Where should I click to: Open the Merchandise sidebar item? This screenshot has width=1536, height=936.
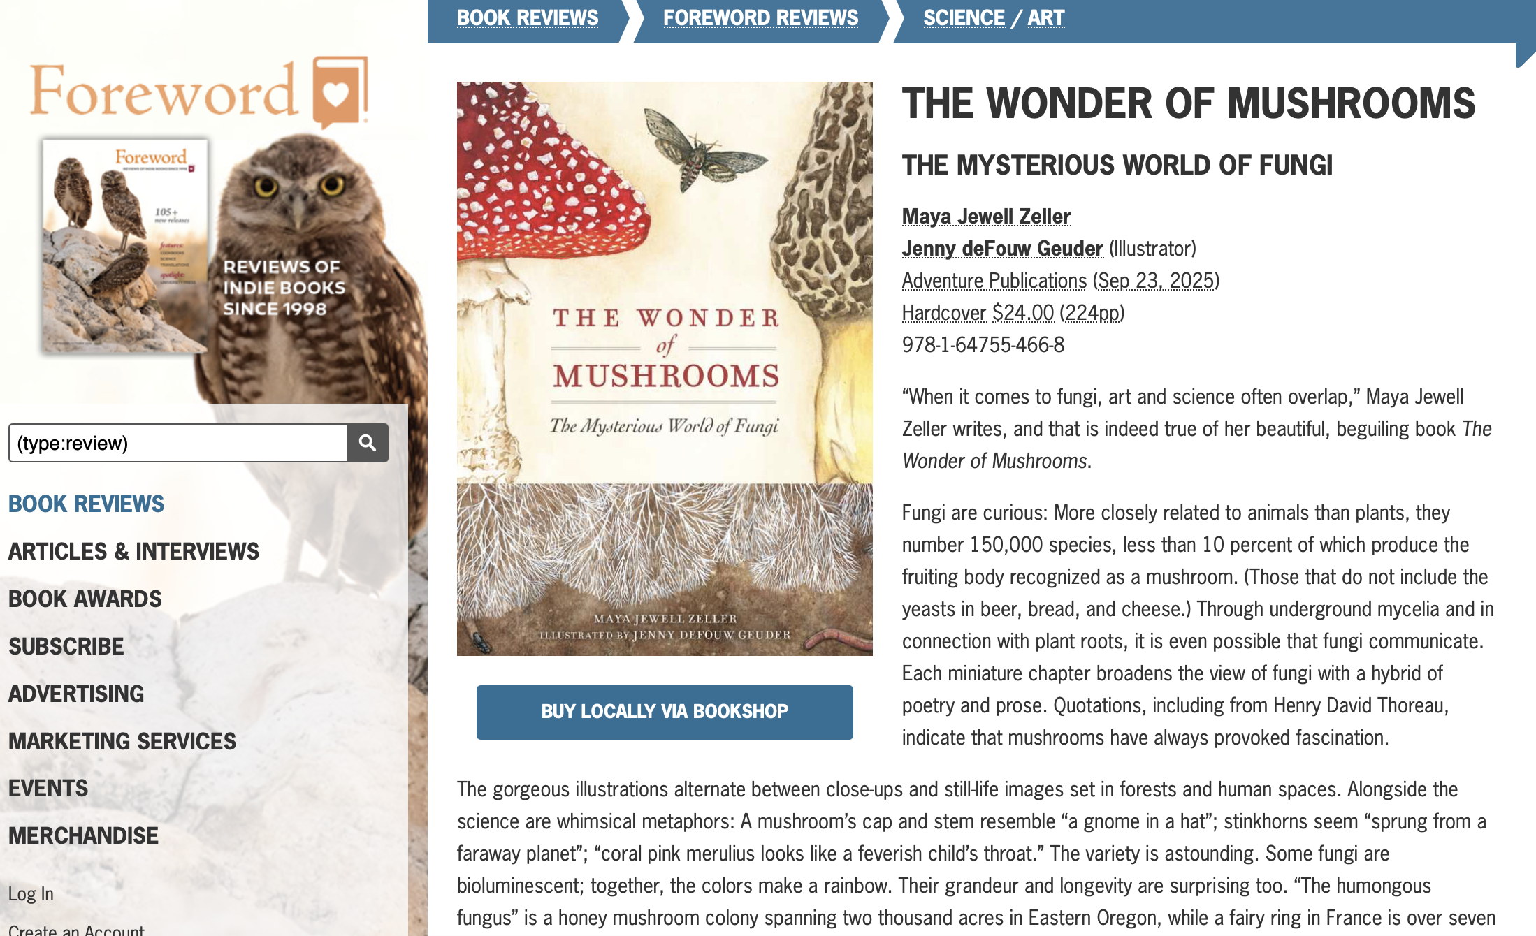click(x=83, y=835)
